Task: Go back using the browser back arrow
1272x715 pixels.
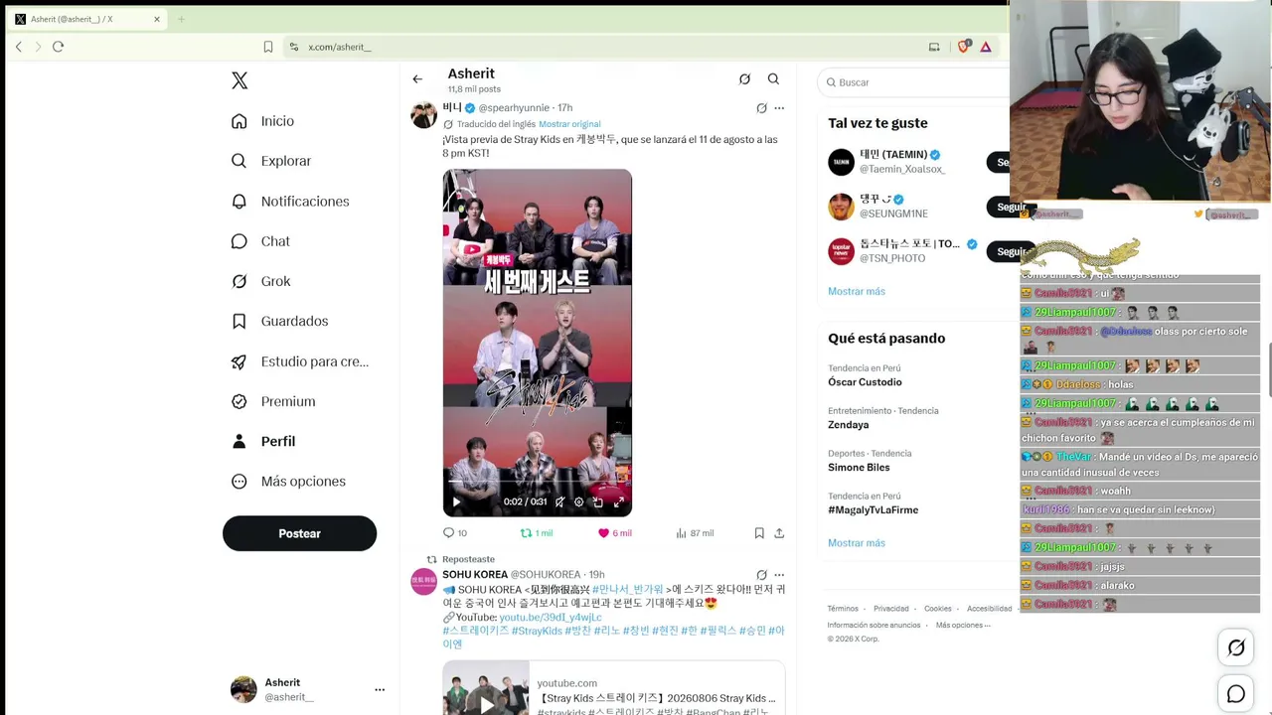Action: 19,47
